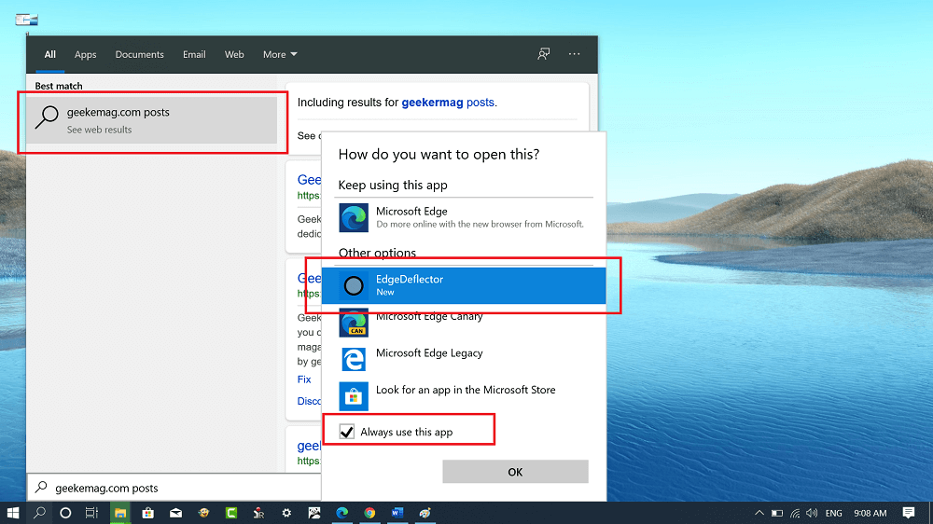The image size is (933, 524).
Task: Switch to the All search tab
Action: 50,54
